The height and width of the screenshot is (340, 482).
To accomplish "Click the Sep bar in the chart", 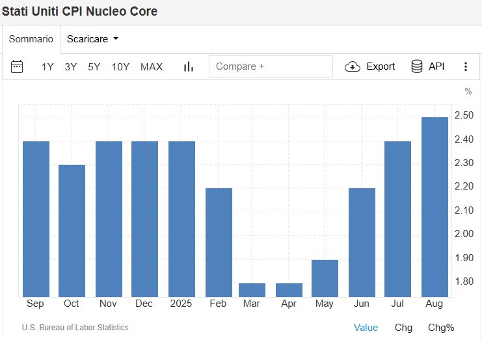I will [x=36, y=219].
